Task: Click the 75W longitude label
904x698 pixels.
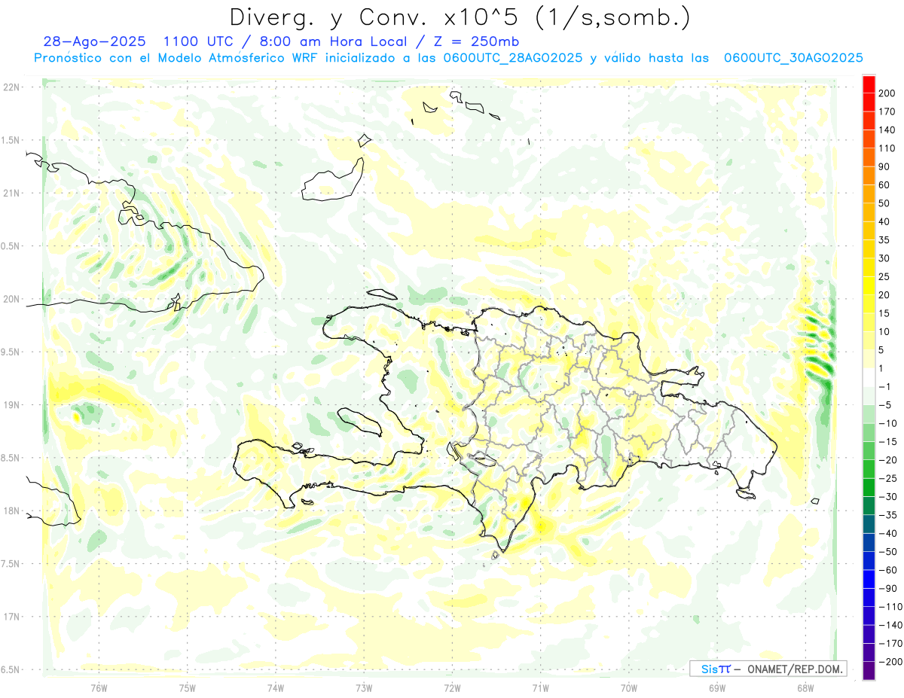Action: pyautogui.click(x=188, y=687)
